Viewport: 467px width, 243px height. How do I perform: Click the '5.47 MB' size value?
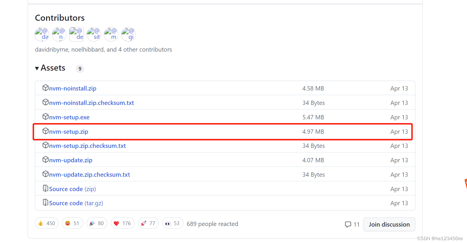pos(313,117)
